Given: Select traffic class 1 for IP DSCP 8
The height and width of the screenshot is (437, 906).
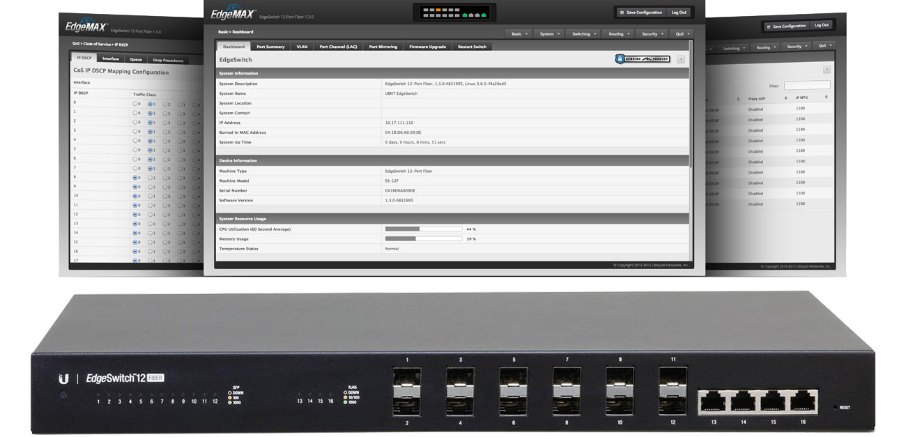Looking at the screenshot, I should point(150,178).
